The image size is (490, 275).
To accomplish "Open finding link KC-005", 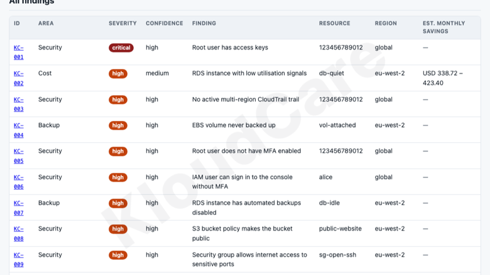I will 18,156.
